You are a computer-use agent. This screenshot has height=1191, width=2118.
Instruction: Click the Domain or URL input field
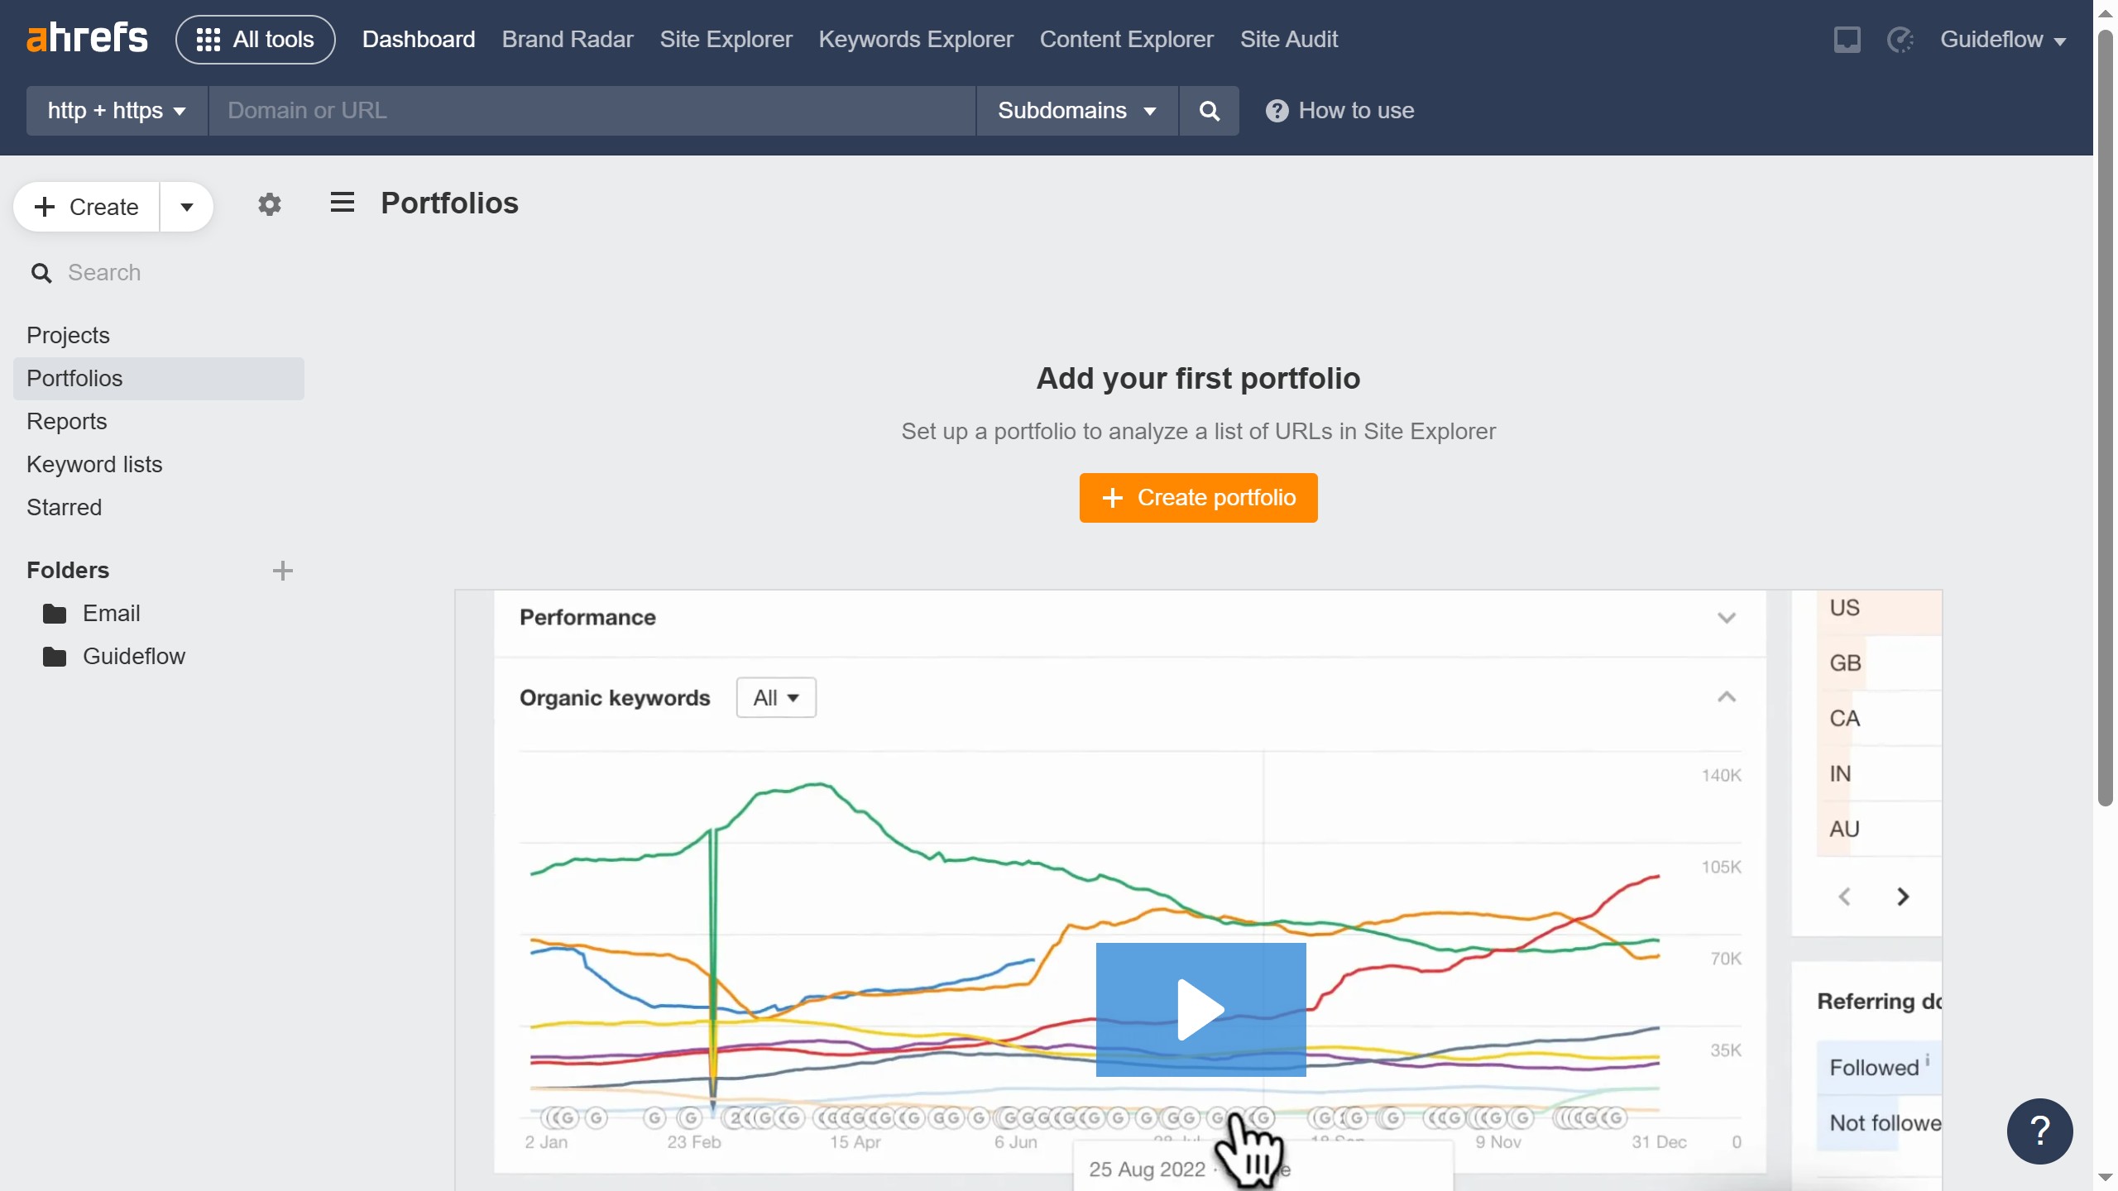[x=592, y=111]
